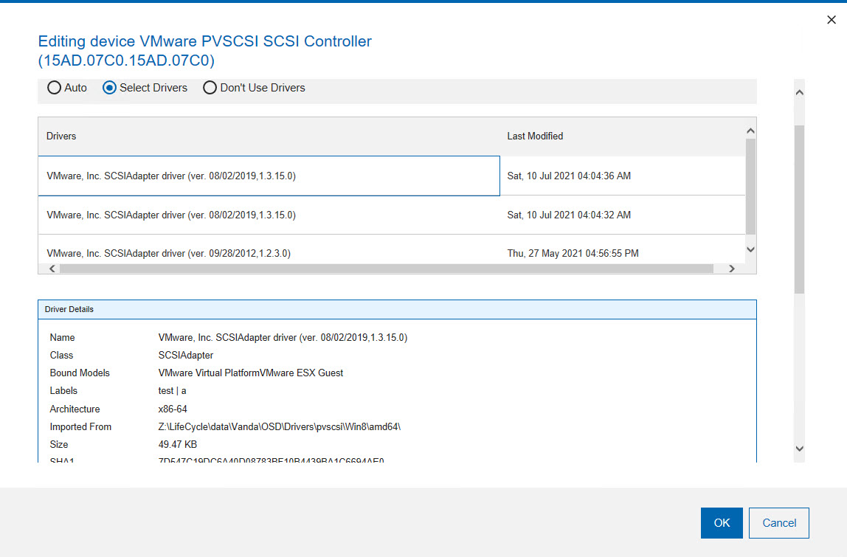Viewport: 847px width, 557px height.
Task: Click the SCSIAdapter class value
Action: (186, 356)
